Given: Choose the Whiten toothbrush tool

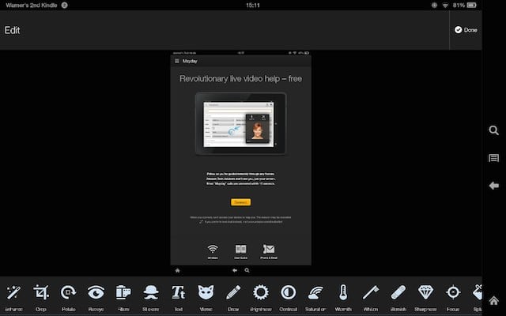Looking at the screenshot, I should [x=371, y=298].
